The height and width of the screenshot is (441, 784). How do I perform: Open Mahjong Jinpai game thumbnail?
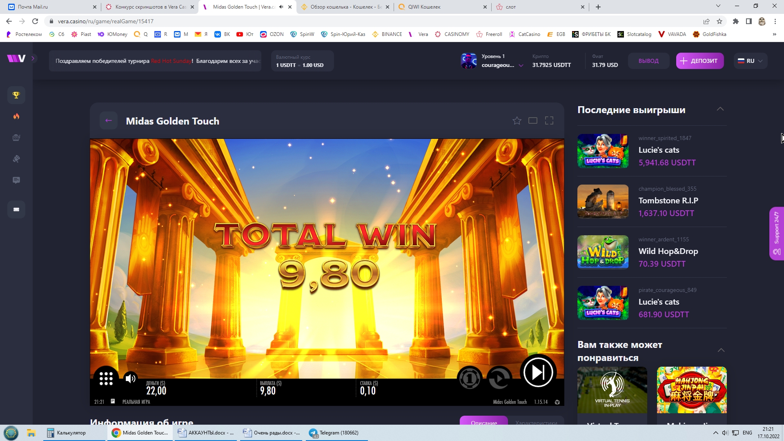click(692, 390)
